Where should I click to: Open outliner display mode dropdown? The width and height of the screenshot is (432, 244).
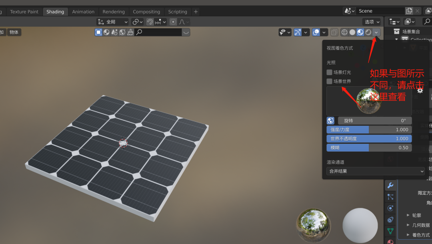(394, 22)
